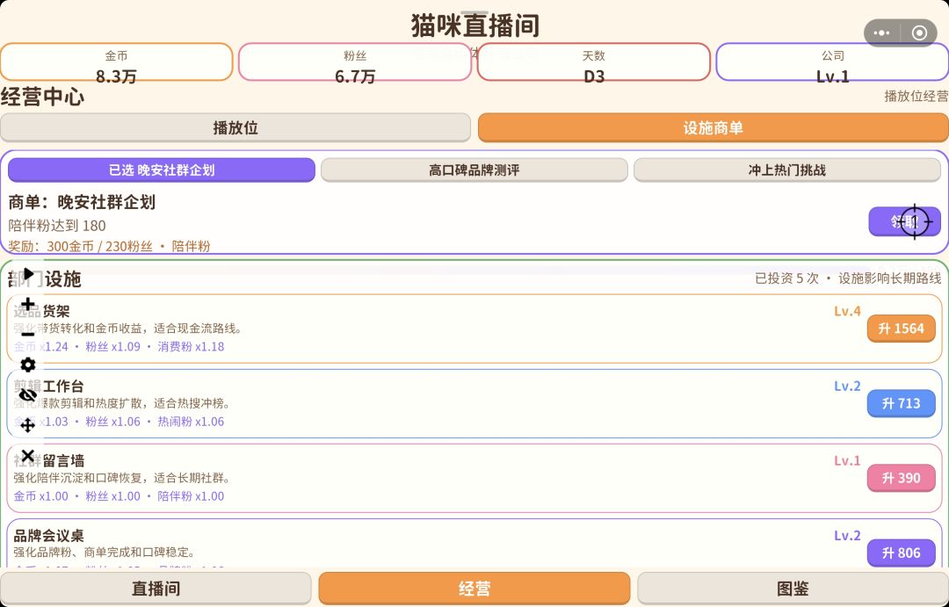Claim the reward with the 领取 button
This screenshot has width=949, height=607.
click(904, 221)
